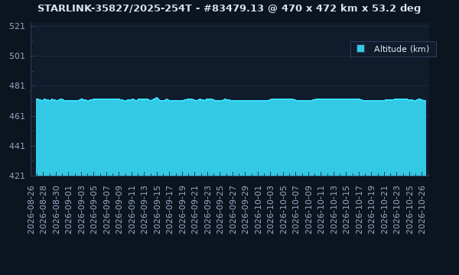
Task: Click the Altitude (km) legend color swatch
Action: click(x=360, y=49)
